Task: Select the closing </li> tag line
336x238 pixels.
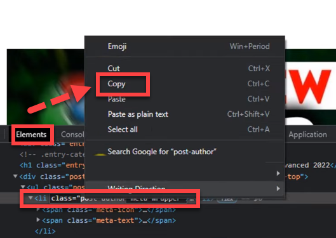Action: [45, 231]
